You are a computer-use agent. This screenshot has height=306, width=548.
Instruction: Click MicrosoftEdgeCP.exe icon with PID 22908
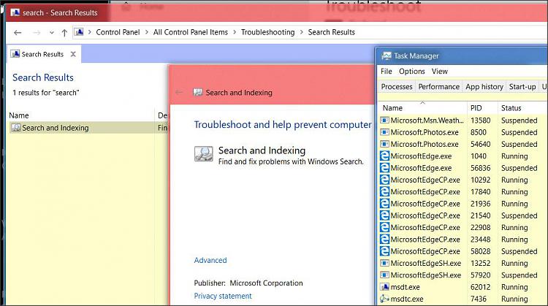click(x=384, y=227)
